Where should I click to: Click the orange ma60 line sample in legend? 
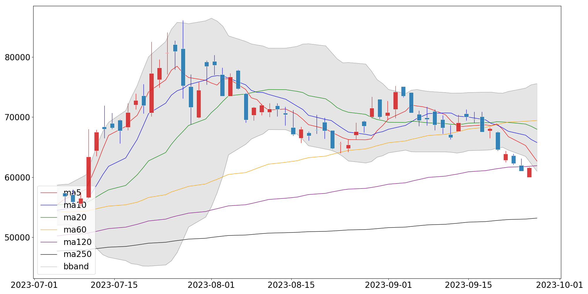(49, 230)
